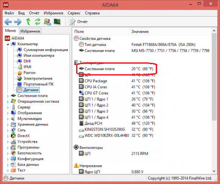Expand the Хранение данных tree node

[8, 125]
